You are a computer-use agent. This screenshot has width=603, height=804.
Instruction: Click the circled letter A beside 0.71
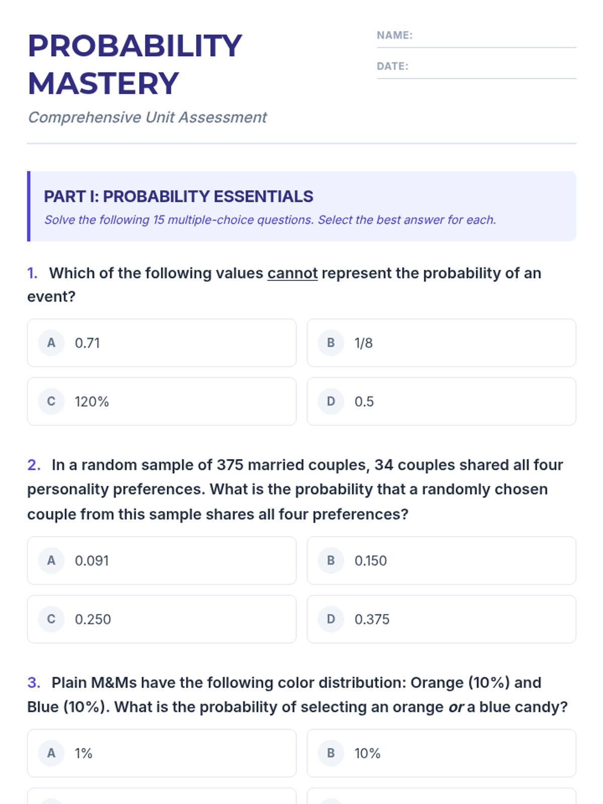coord(51,343)
